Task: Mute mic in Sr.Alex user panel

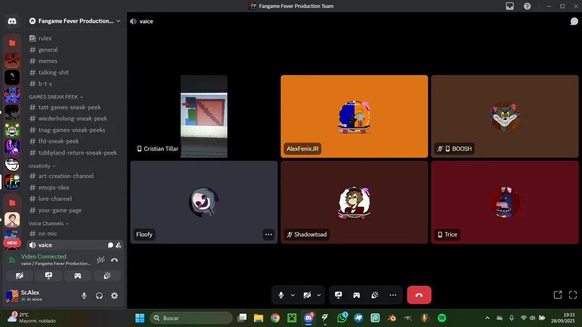Action: pyautogui.click(x=84, y=295)
